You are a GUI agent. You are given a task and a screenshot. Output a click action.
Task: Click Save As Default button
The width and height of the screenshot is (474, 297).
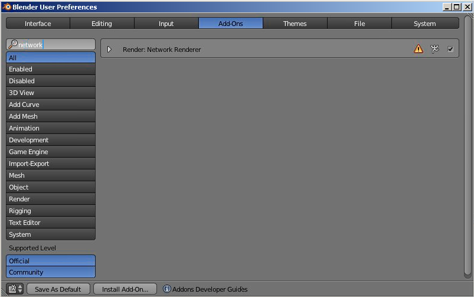point(58,289)
